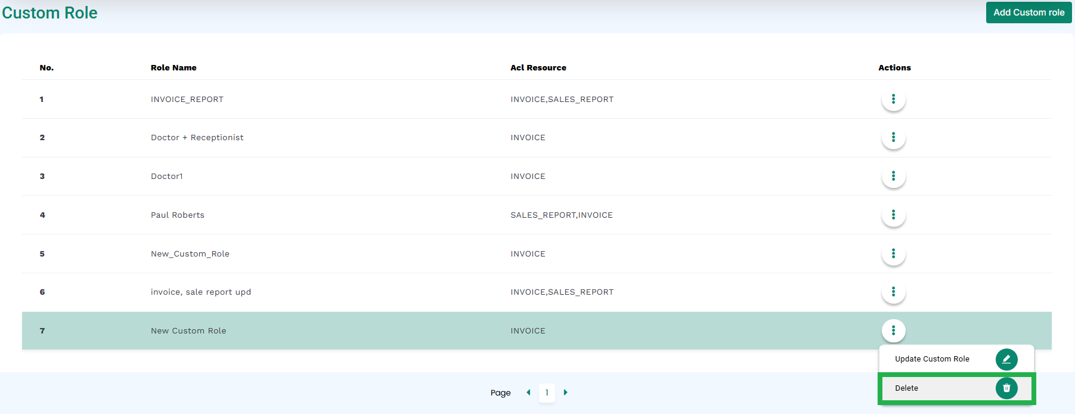The width and height of the screenshot is (1075, 414).
Task: Click INVOICE resource in Doctor1 row
Action: (x=528, y=177)
